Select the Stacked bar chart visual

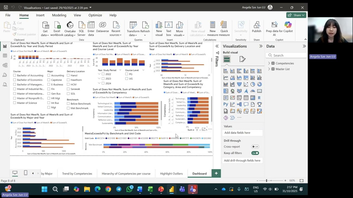tap(226, 71)
